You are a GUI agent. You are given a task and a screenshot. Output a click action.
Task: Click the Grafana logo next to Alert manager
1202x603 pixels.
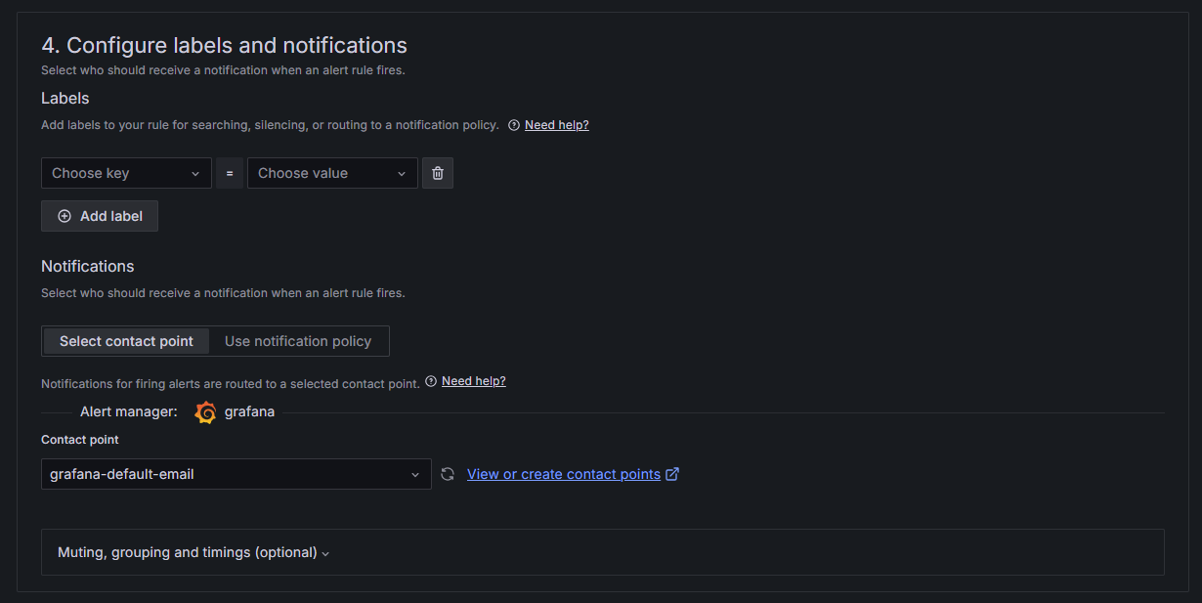tap(205, 412)
